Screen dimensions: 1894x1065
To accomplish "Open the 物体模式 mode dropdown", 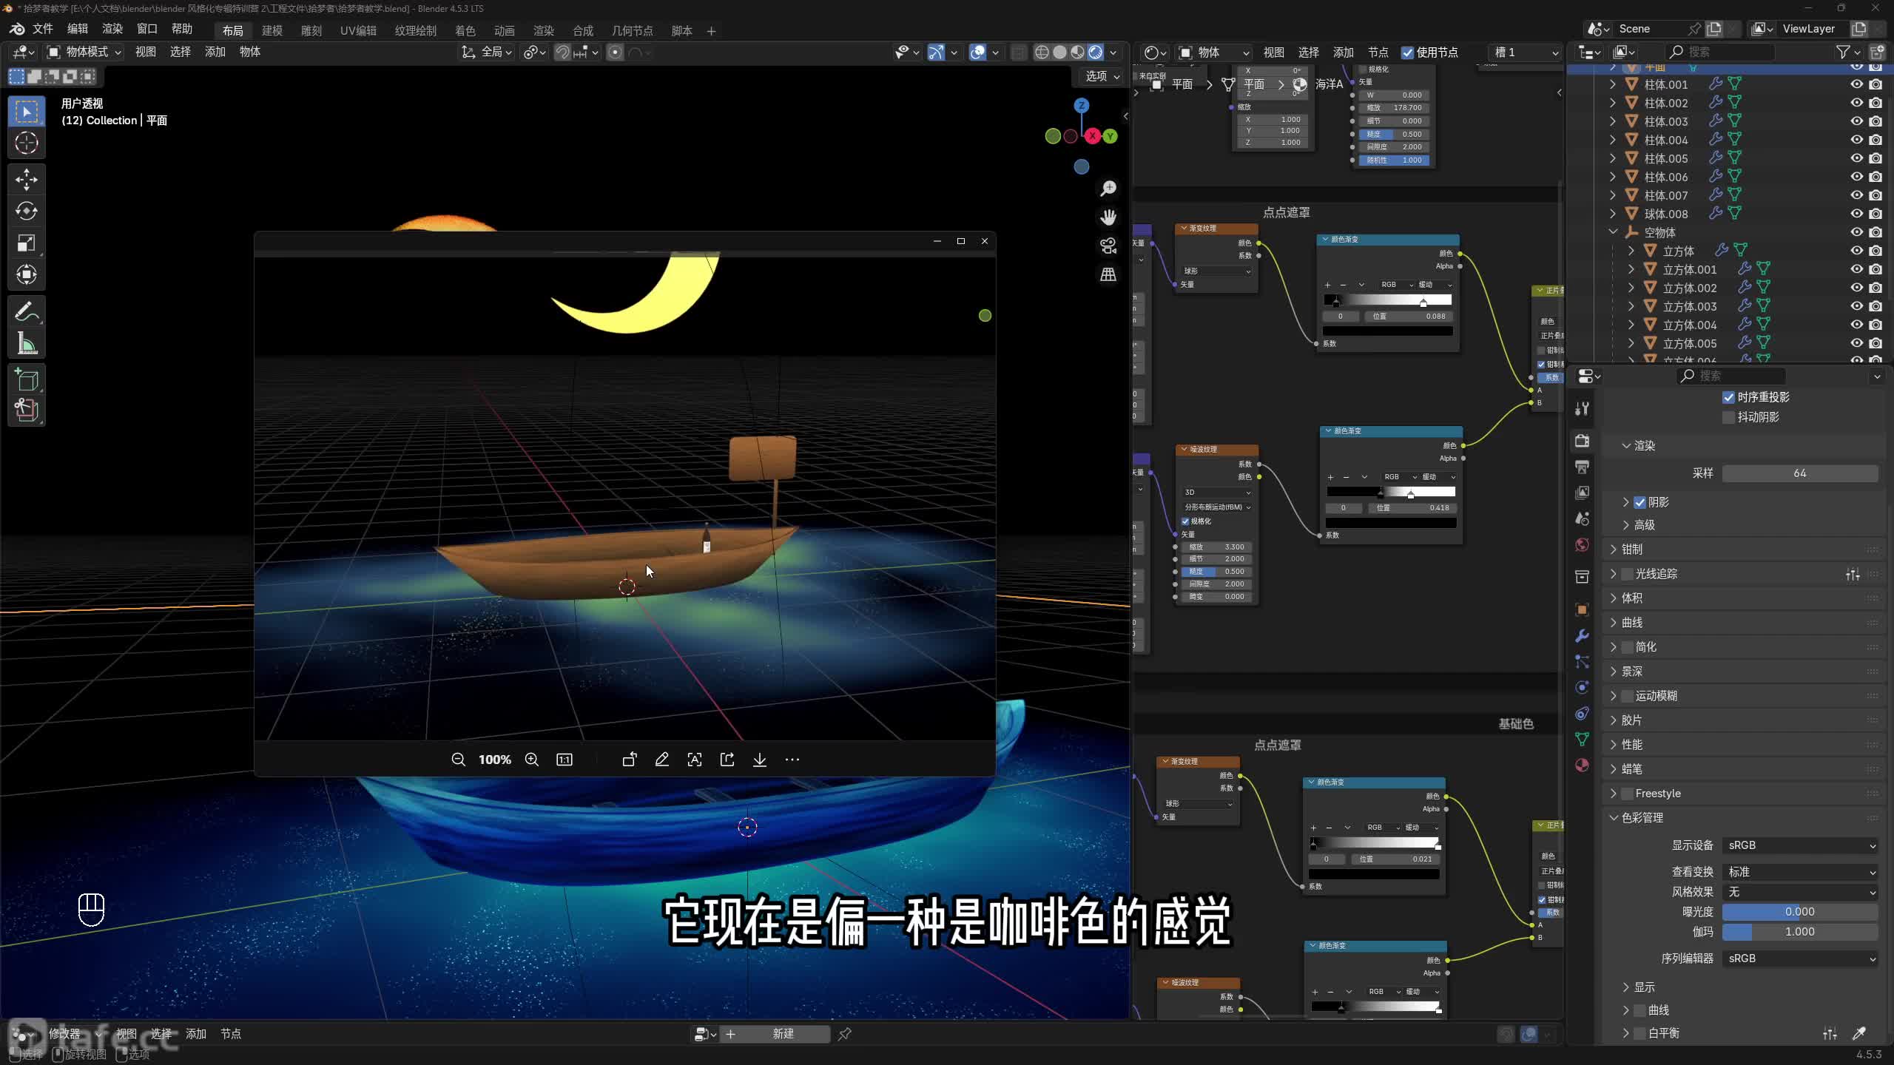I will (x=84, y=52).
